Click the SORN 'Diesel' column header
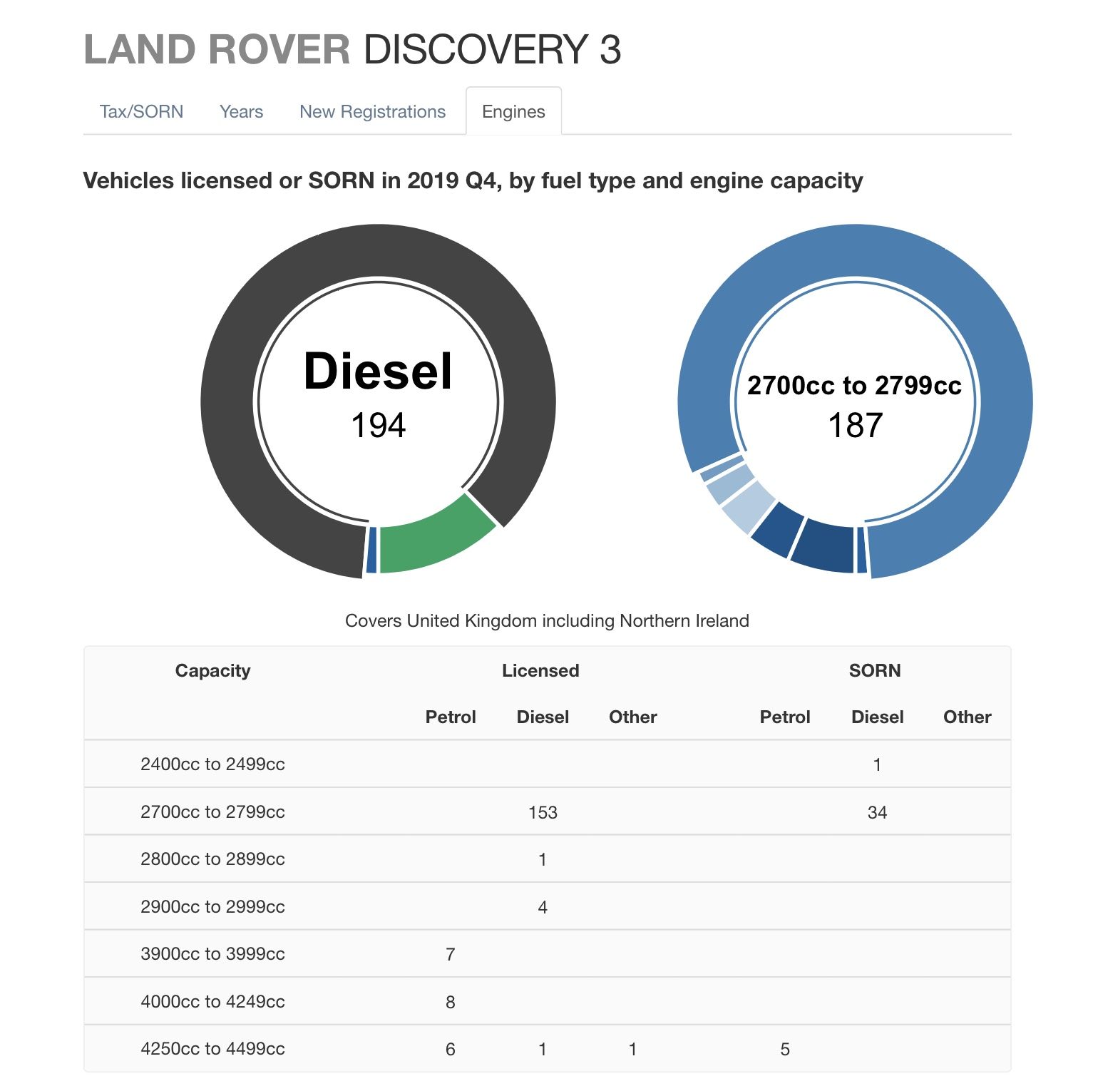The width and height of the screenshot is (1093, 1091). click(877, 717)
